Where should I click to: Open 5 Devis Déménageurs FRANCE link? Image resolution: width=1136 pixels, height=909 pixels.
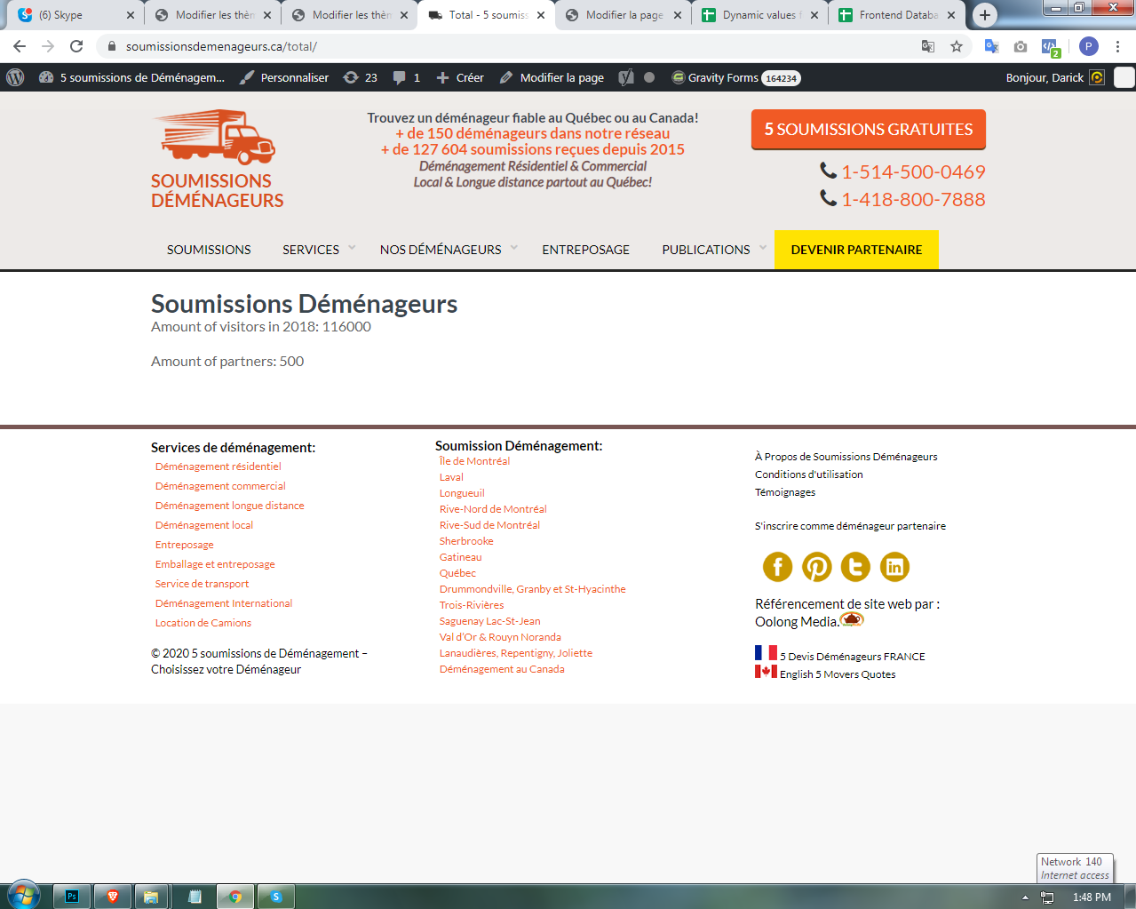click(x=853, y=657)
